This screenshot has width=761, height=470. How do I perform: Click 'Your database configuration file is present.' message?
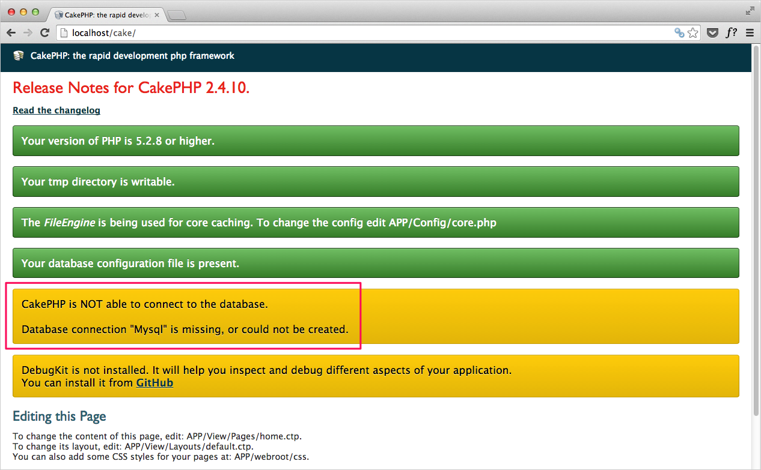coord(376,264)
